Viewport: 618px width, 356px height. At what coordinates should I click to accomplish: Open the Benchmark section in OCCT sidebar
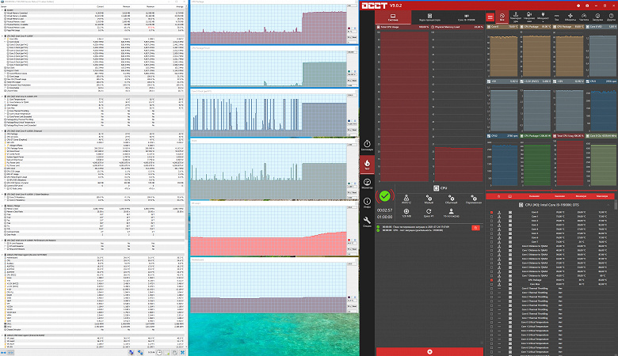pos(367,145)
